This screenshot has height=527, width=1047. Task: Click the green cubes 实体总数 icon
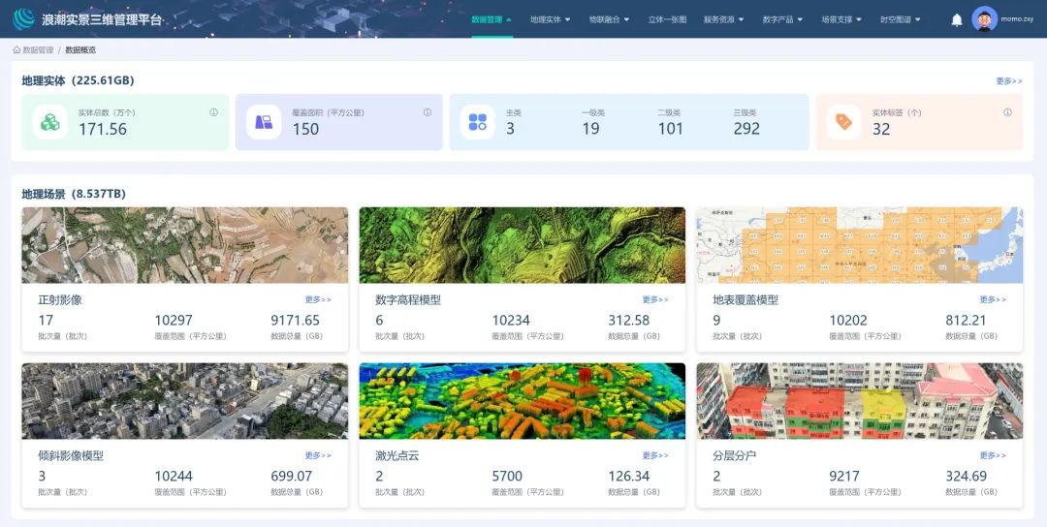[x=50, y=122]
